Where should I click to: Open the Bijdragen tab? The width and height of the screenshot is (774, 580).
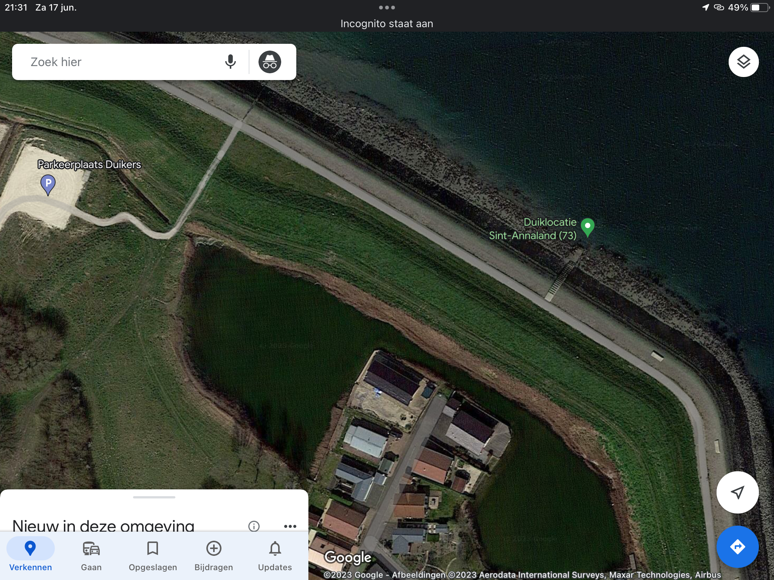click(214, 555)
